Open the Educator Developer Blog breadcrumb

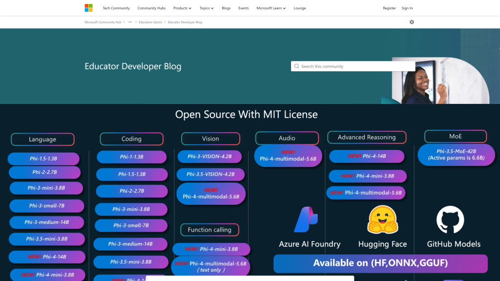[x=185, y=22]
